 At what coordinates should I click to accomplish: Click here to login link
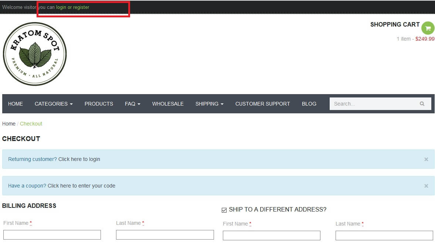point(79,159)
